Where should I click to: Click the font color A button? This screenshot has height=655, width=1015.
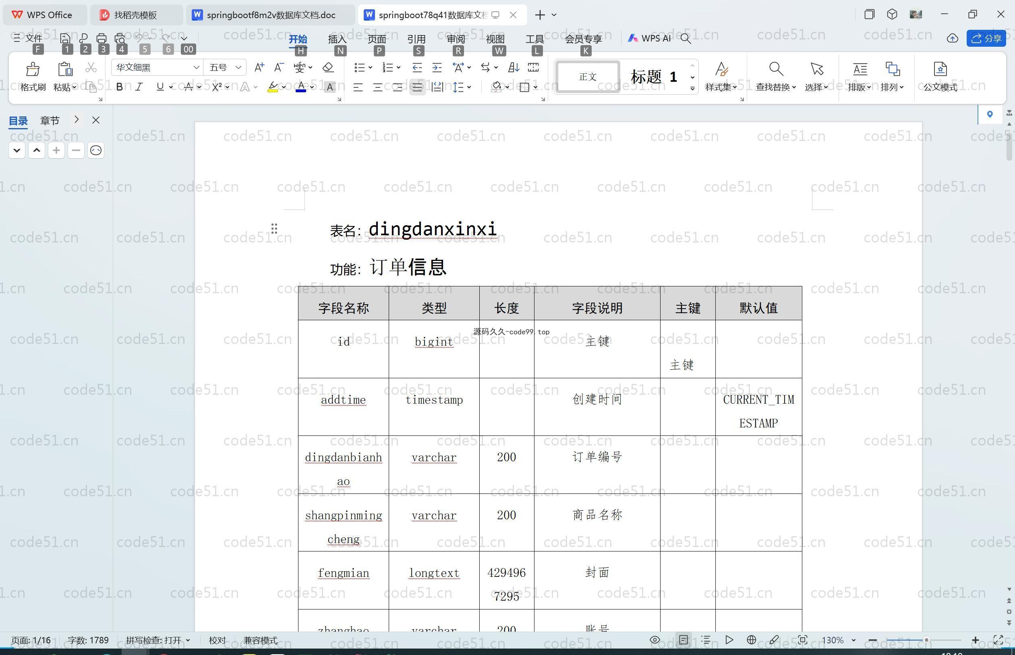301,87
